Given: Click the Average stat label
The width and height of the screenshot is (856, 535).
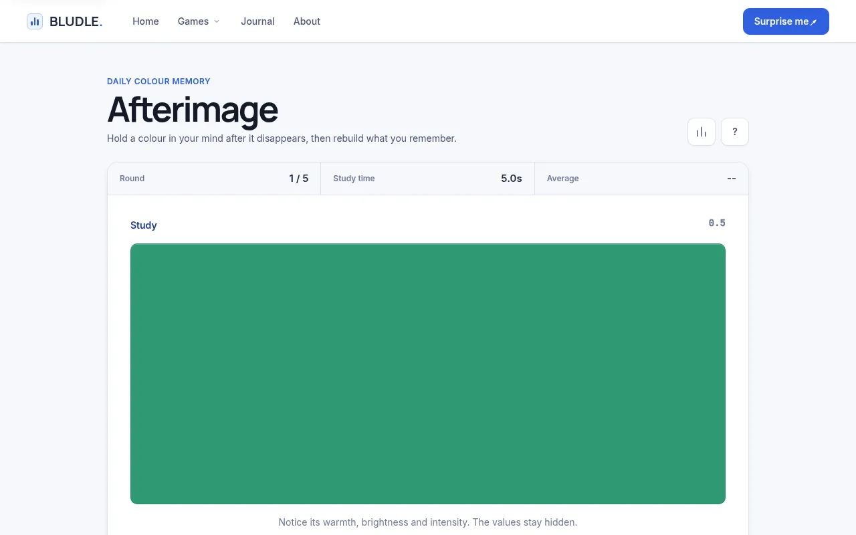Looking at the screenshot, I should click(563, 179).
